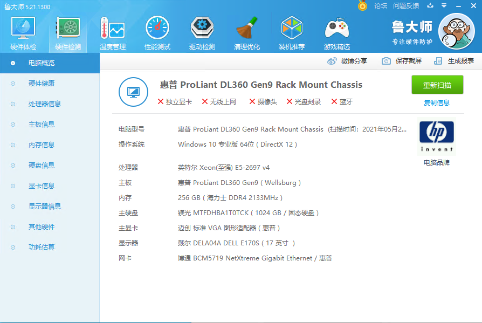Click the monitor overview circle icon

(x=133, y=92)
